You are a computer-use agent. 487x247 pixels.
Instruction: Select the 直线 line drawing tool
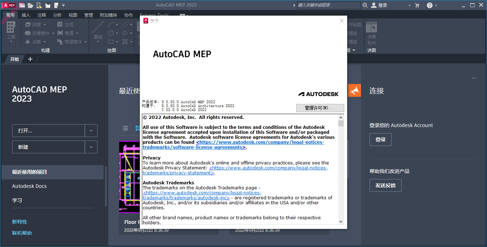[98, 30]
